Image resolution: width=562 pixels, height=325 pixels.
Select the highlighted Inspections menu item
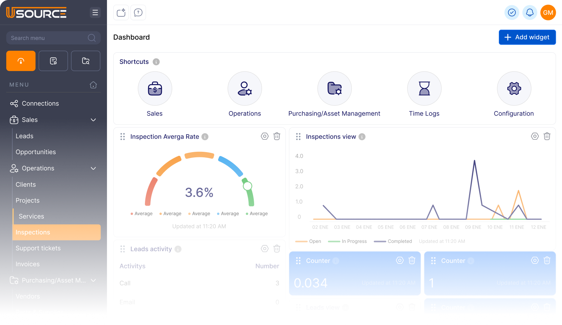pyautogui.click(x=57, y=232)
